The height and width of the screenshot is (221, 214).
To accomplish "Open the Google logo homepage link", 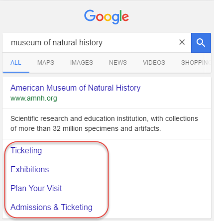I will click(x=107, y=17).
